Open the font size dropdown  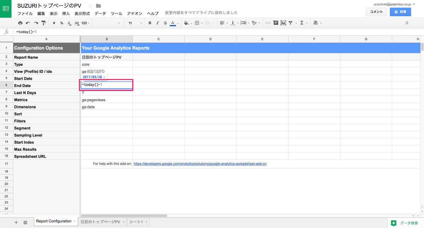coord(135,23)
